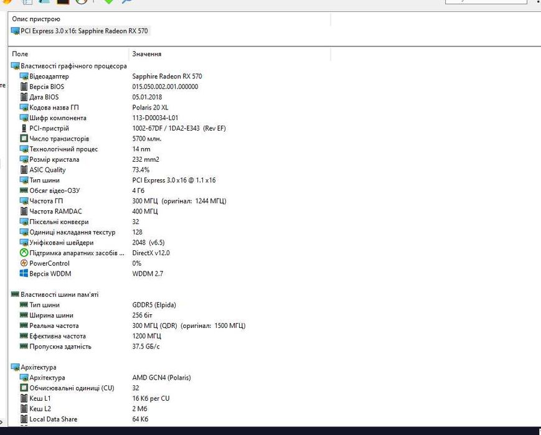Image resolution: width=541 pixels, height=435 pixels.
Task: Click the BIOS date value '05.01.2018'
Action: tap(147, 97)
